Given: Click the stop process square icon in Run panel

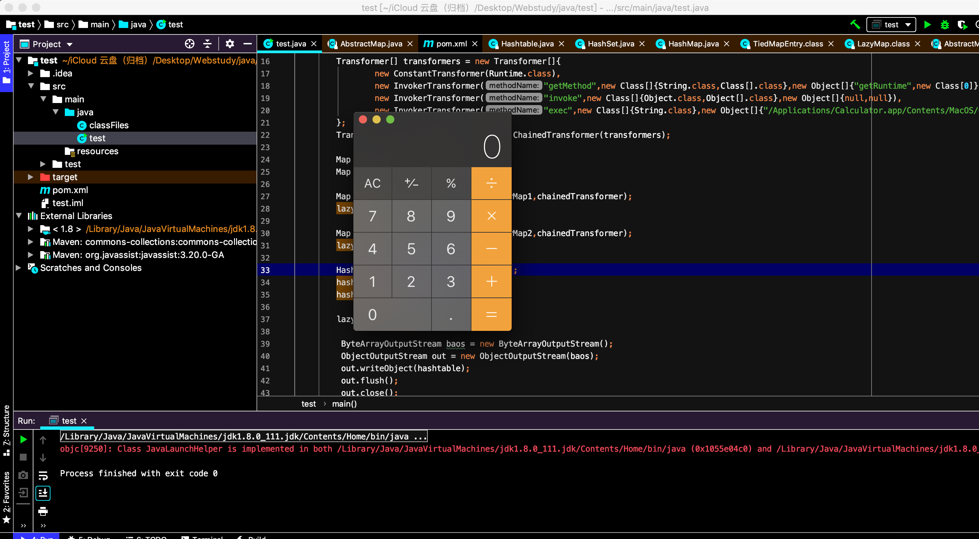Looking at the screenshot, I should tap(23, 457).
